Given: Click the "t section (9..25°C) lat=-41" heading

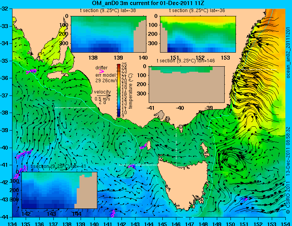Looking at the screenshot, I should pyautogui.click(x=58, y=166).
